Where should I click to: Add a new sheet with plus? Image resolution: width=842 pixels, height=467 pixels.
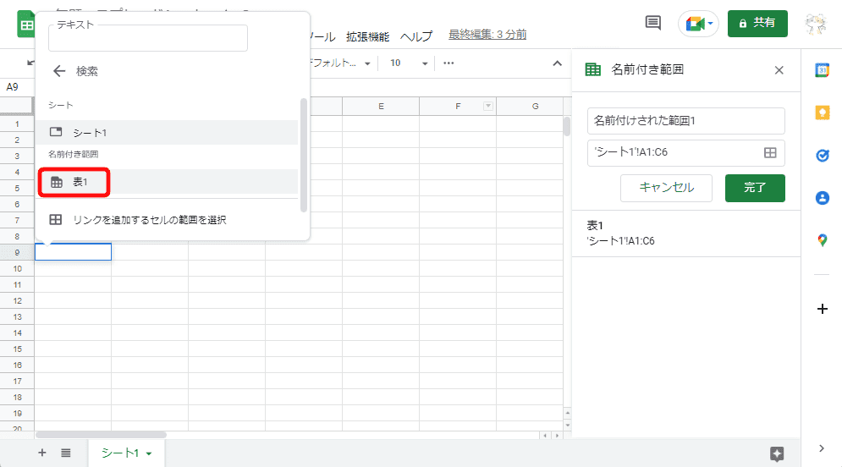[x=41, y=453]
